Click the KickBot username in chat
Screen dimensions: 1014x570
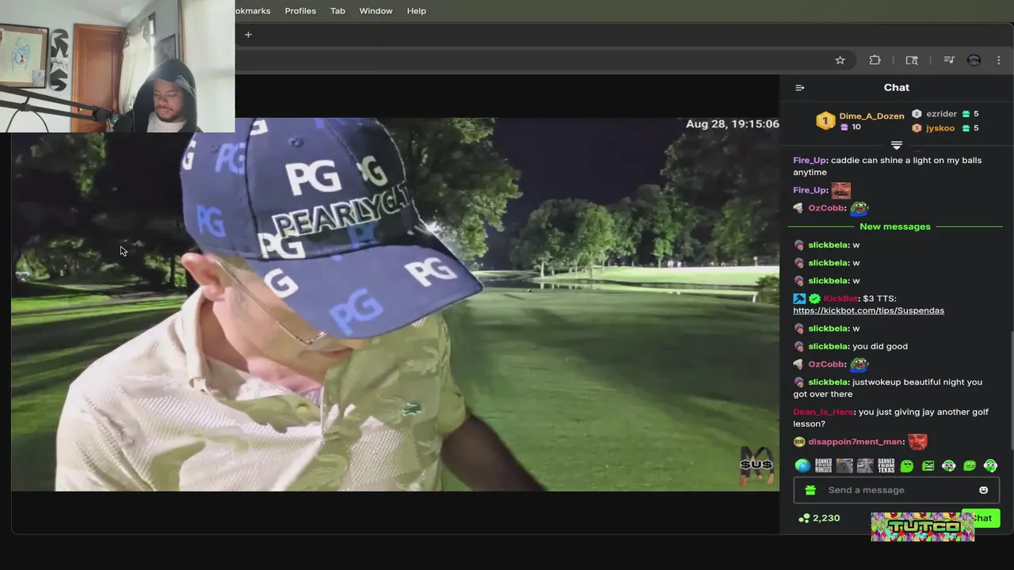[841, 298]
